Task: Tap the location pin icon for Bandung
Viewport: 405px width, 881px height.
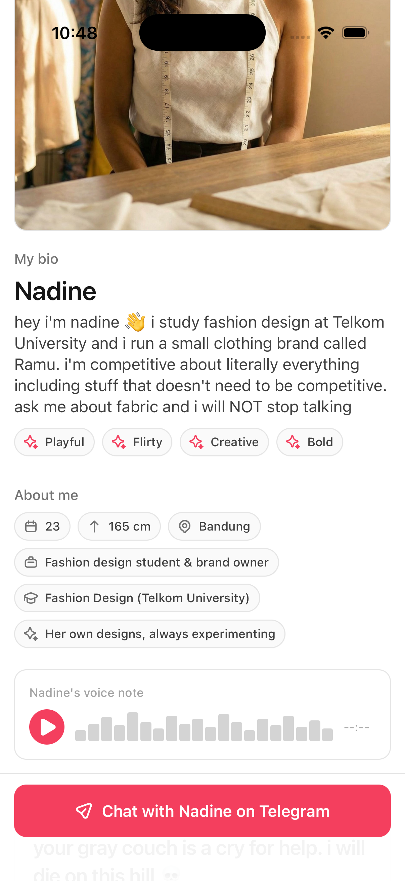Action: point(185,526)
